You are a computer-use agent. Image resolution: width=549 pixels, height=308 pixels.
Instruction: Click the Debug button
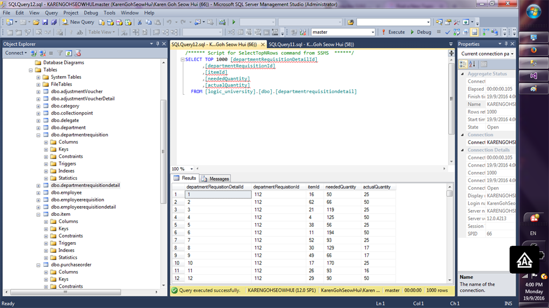pos(420,32)
